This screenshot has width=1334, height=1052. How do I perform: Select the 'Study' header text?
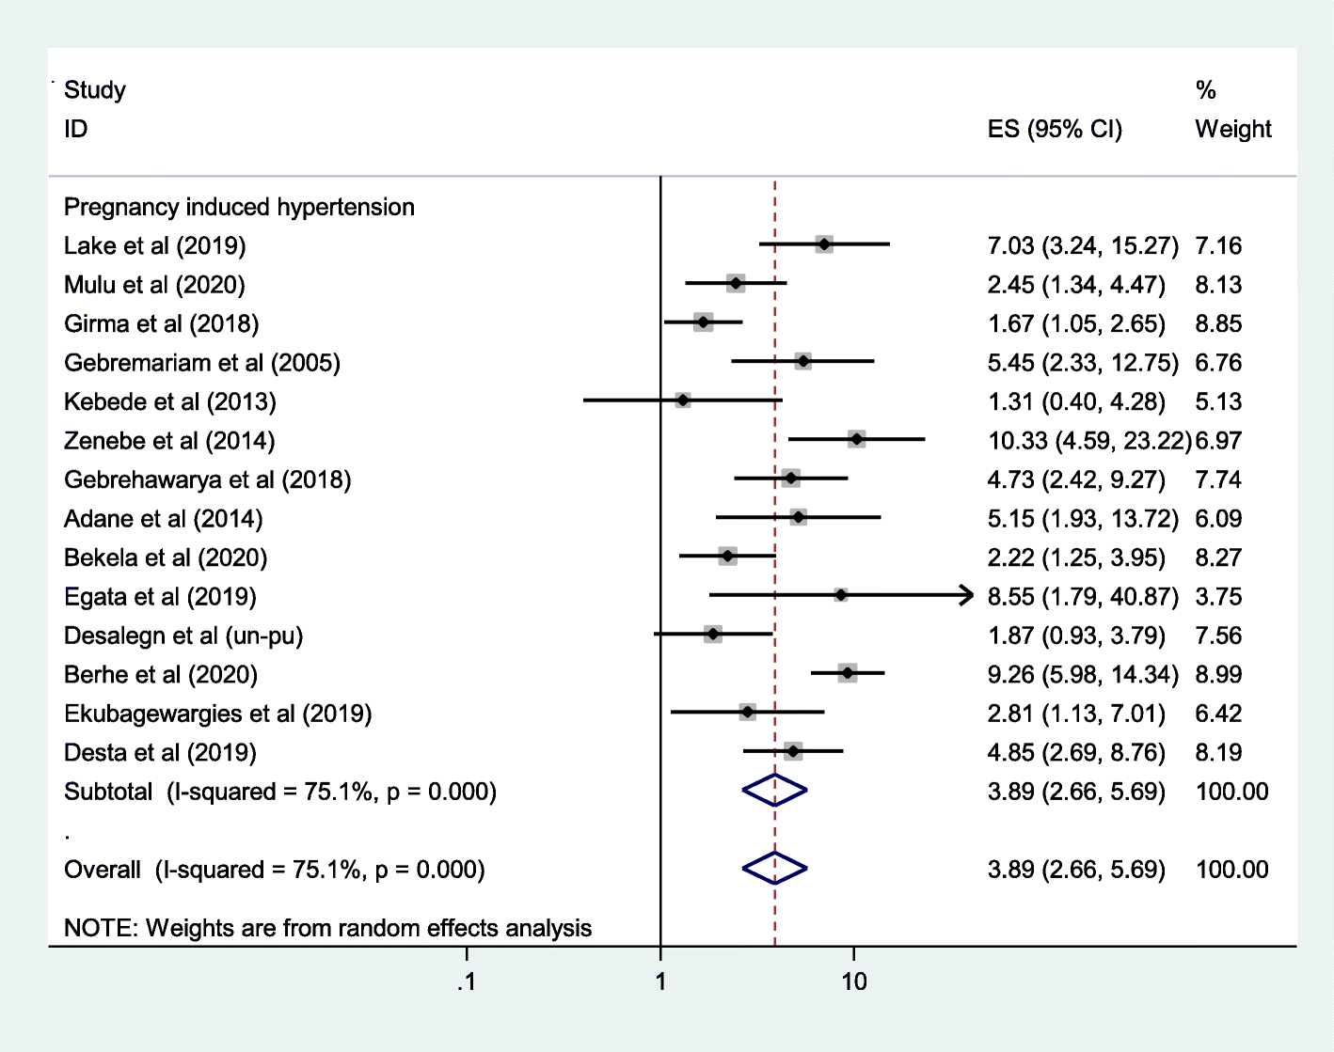click(95, 90)
